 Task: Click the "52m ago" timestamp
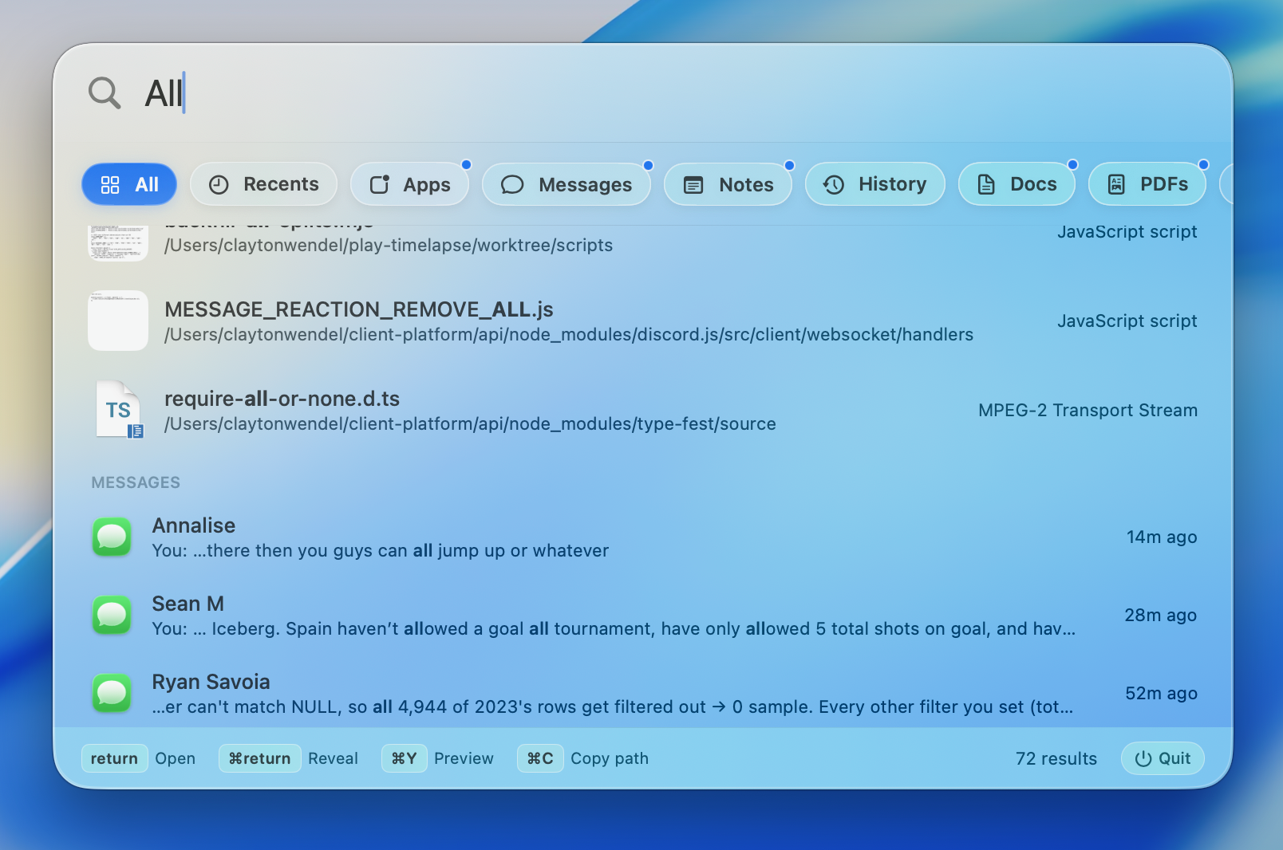coord(1161,694)
